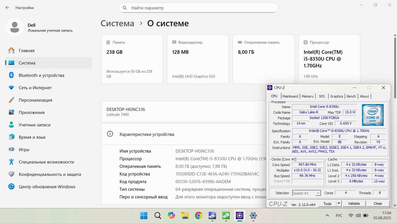Screen dimensions: 397x223
Task: Switch input language РУС indicator
Action: click(339, 216)
